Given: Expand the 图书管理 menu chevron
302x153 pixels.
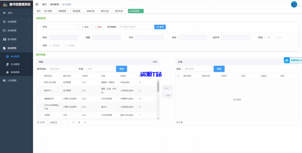Looking at the screenshot, I should click(x=29, y=39).
